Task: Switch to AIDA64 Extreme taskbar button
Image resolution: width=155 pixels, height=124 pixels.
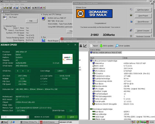Action: point(49,122)
